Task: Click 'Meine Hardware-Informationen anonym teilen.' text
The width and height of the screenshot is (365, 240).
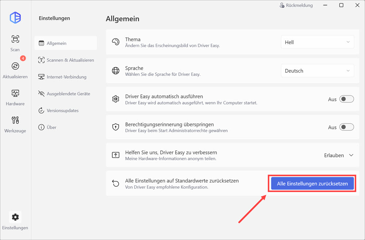Action: pyautogui.click(x=170, y=159)
